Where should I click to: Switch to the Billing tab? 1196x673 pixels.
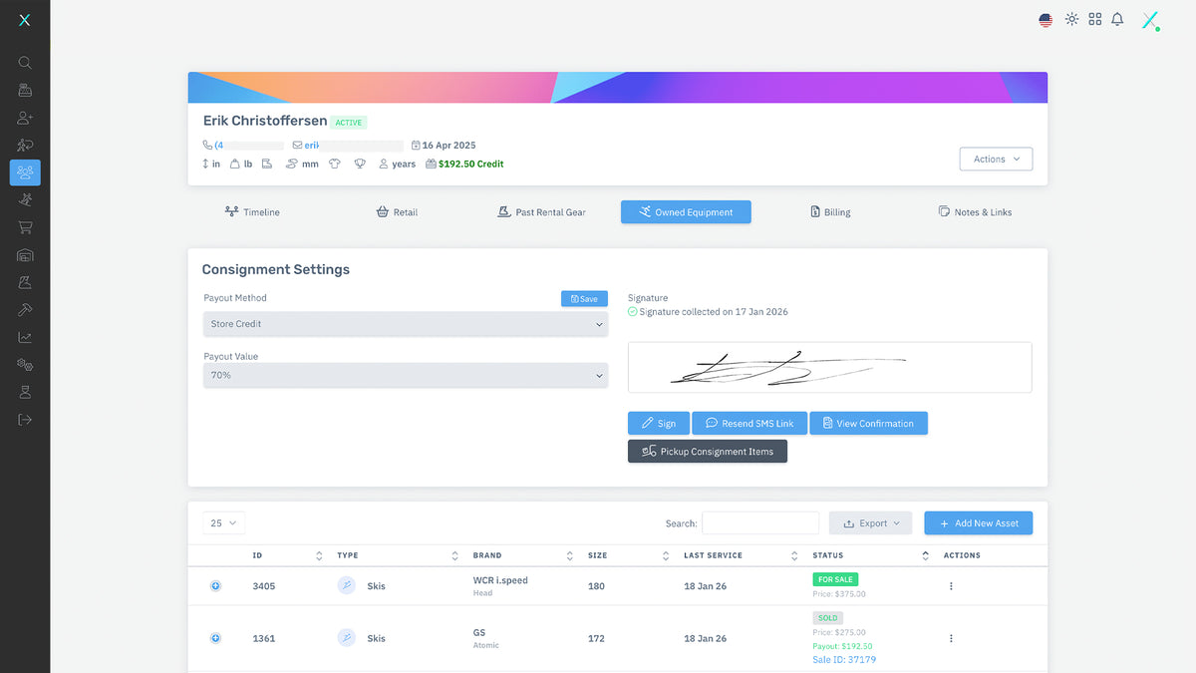tap(829, 212)
